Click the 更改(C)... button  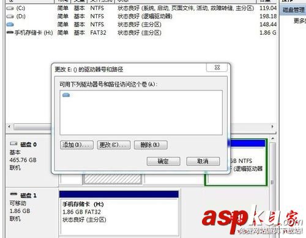114,145
